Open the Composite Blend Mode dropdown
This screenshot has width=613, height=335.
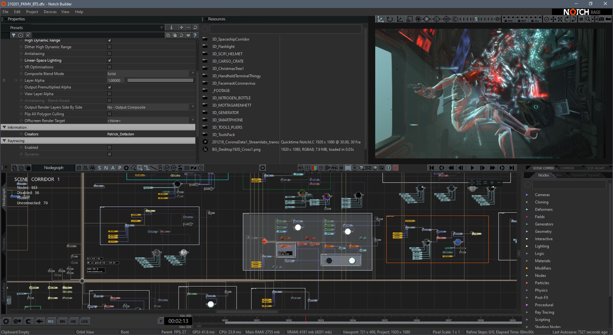[x=151, y=74]
